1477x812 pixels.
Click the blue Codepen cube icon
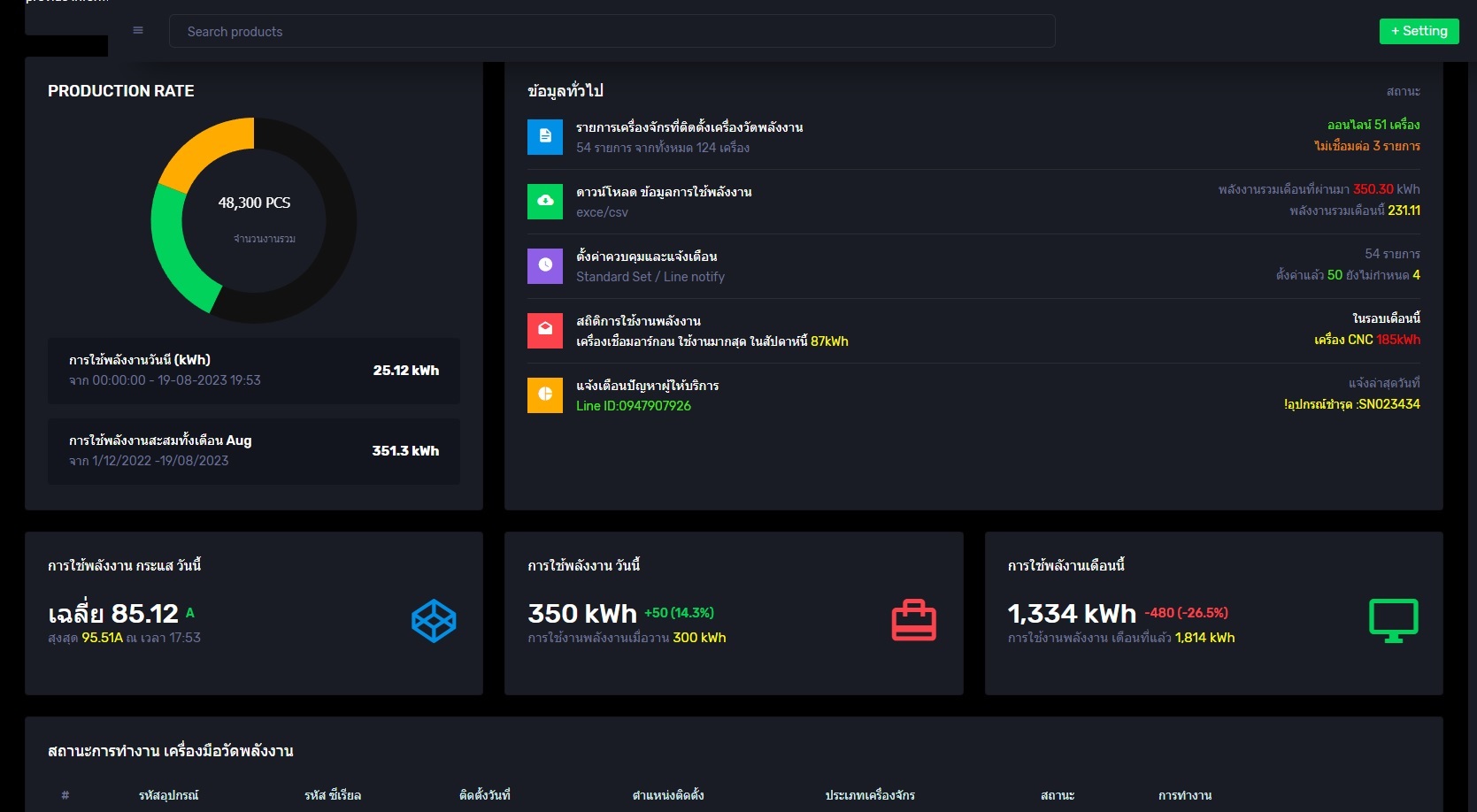click(x=434, y=621)
